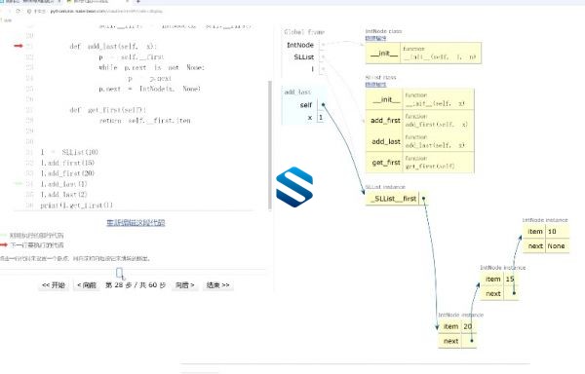Click the site info icon in the address bar
The image size is (585, 374).
point(29,11)
